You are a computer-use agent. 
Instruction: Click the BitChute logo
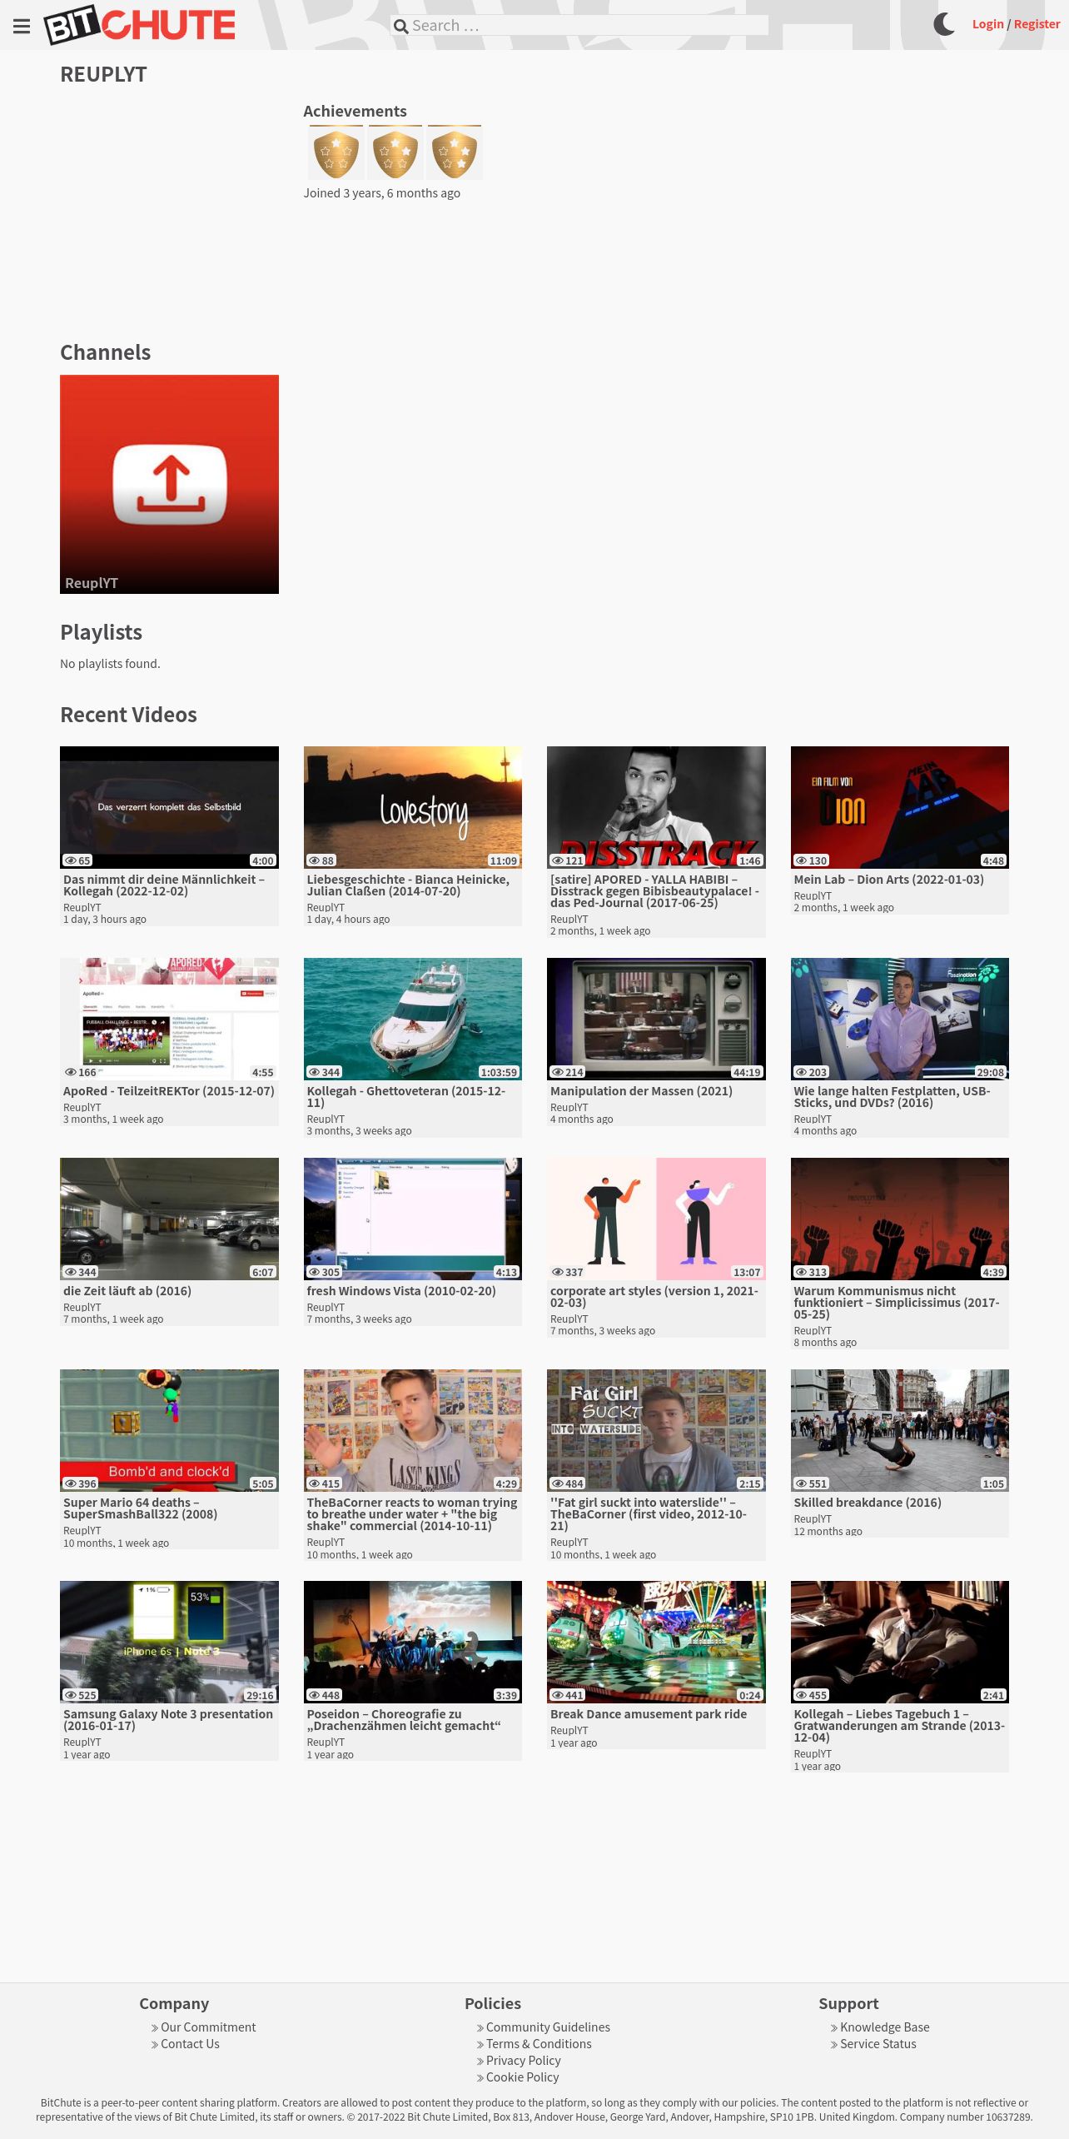(140, 24)
